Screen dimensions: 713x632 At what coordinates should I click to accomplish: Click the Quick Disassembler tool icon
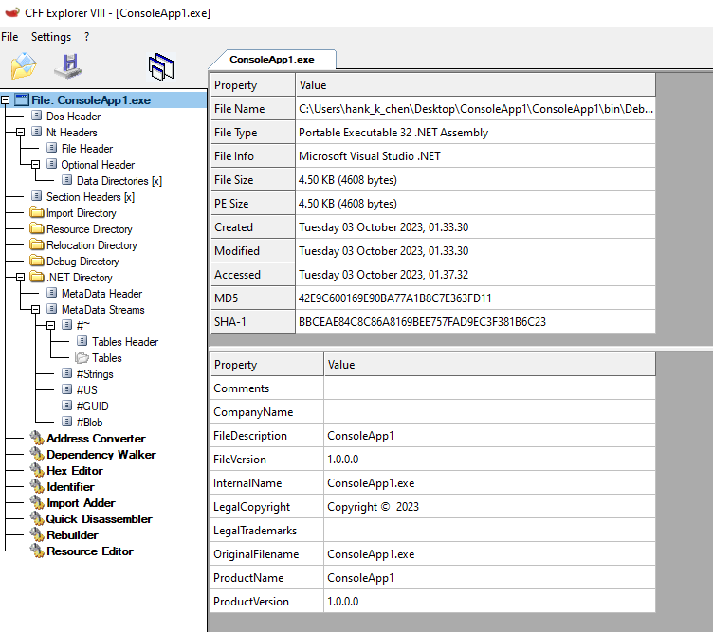coord(37,519)
